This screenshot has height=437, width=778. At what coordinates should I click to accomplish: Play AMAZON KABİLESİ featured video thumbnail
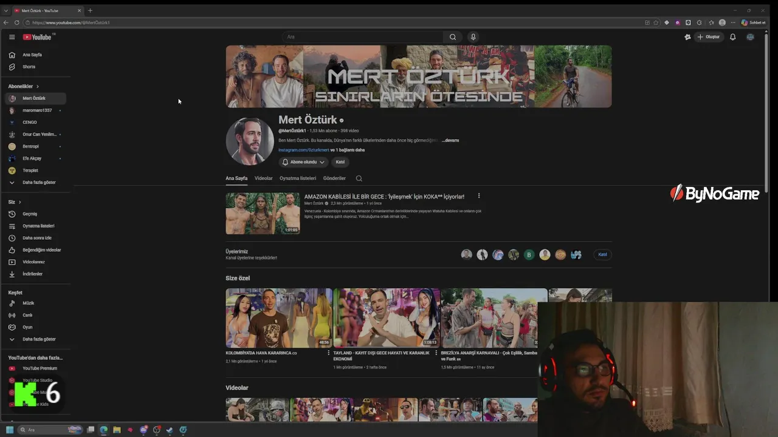tap(263, 214)
